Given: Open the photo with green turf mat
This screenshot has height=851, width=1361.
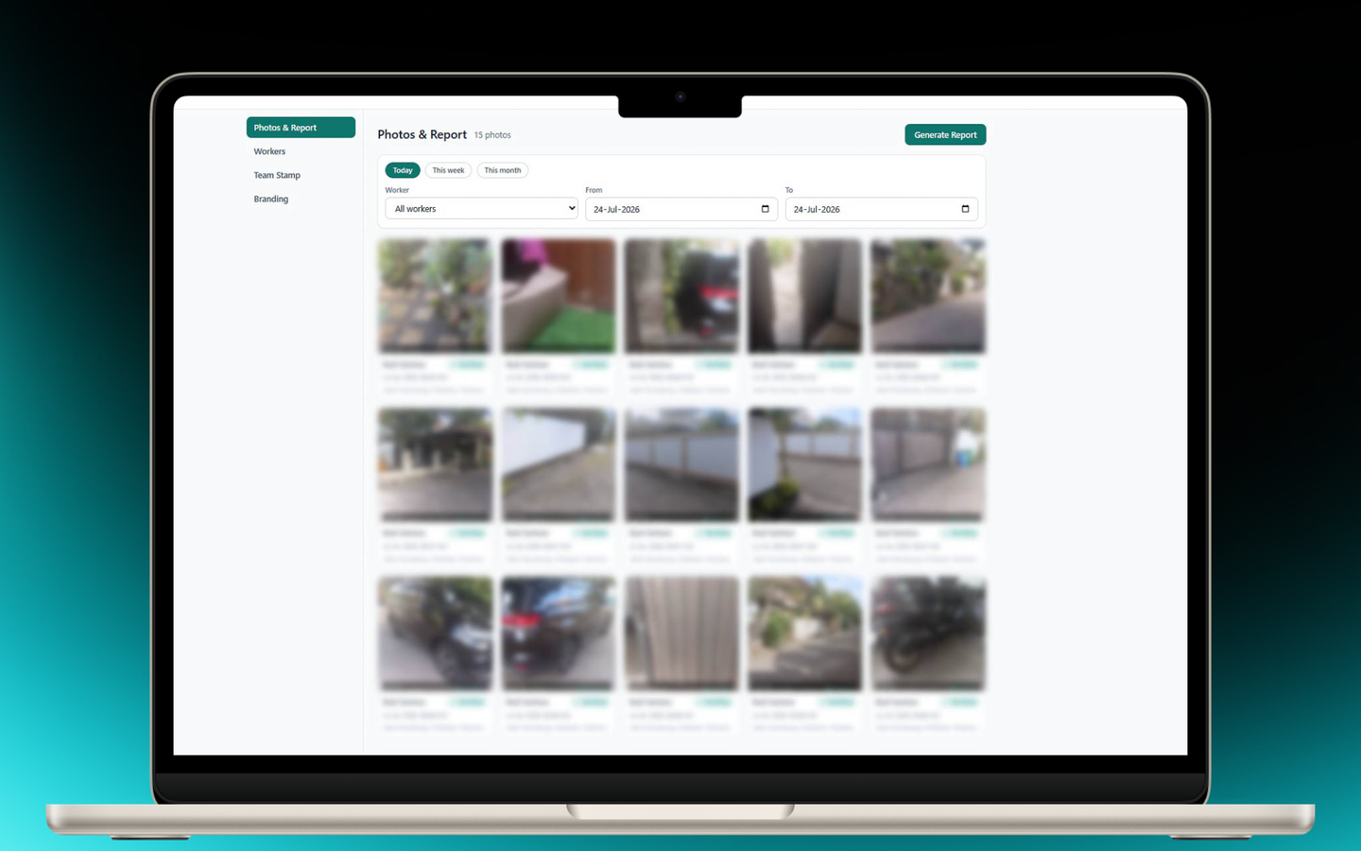Looking at the screenshot, I should click(559, 296).
